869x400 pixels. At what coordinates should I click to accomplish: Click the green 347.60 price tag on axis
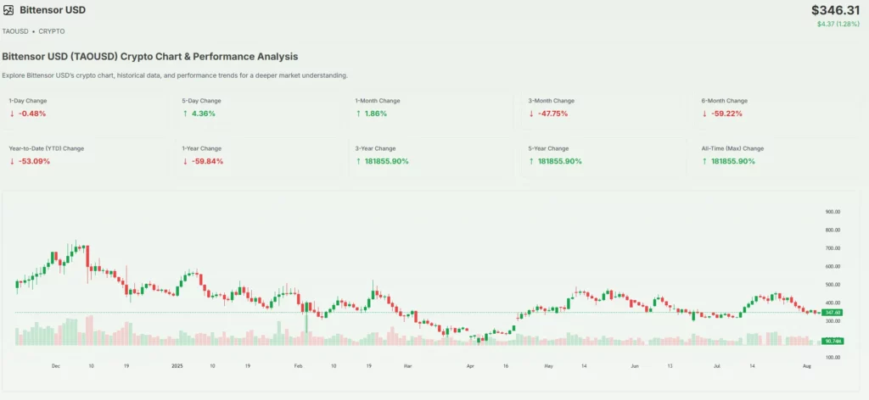(x=831, y=313)
